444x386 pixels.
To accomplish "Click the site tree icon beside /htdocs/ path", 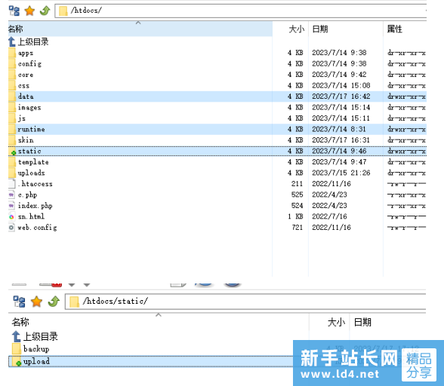I will pyautogui.click(x=14, y=11).
